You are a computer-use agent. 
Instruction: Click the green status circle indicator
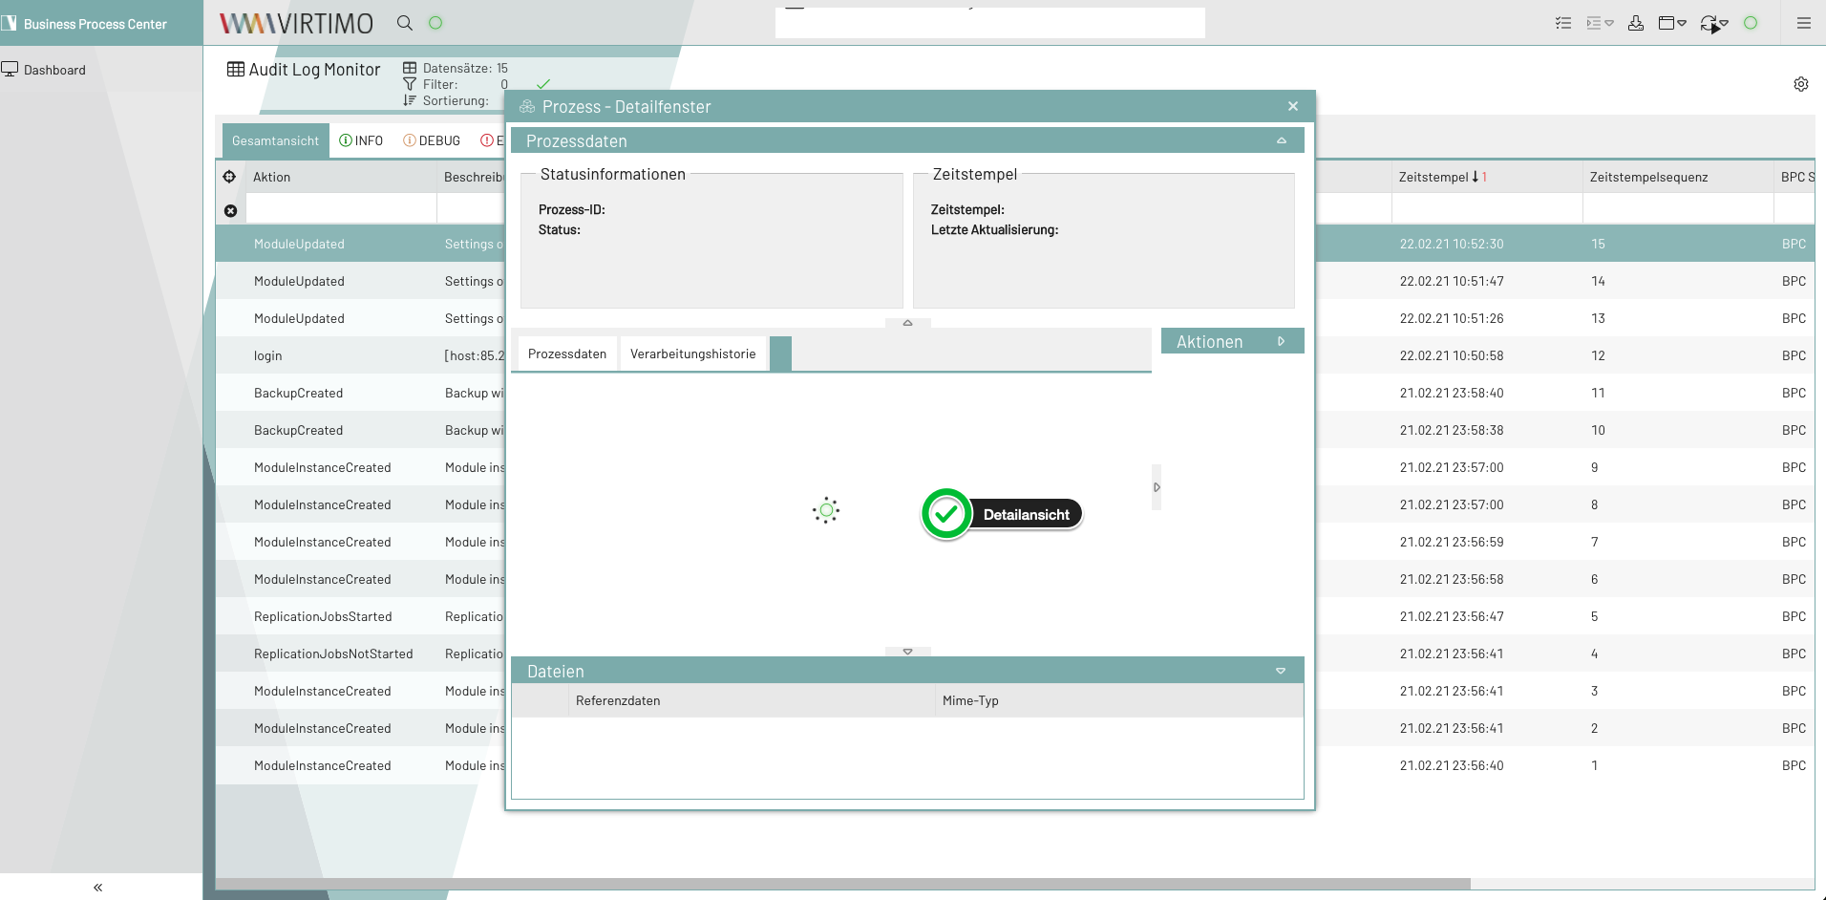tap(1752, 23)
